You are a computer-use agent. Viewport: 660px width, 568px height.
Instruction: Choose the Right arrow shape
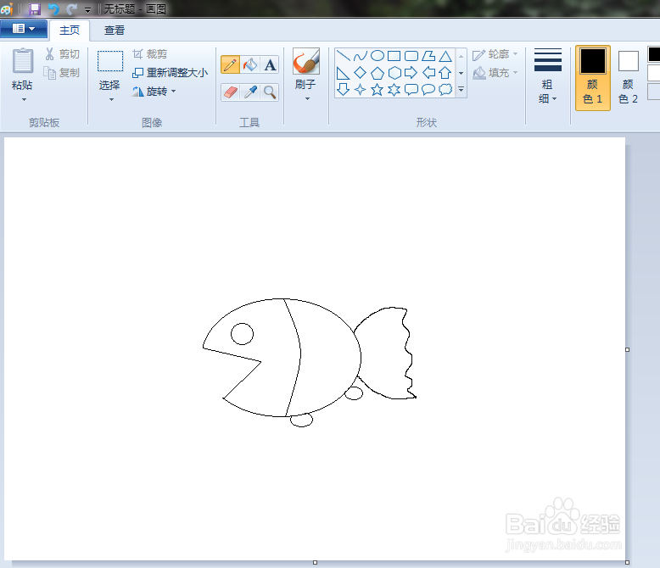coord(411,73)
